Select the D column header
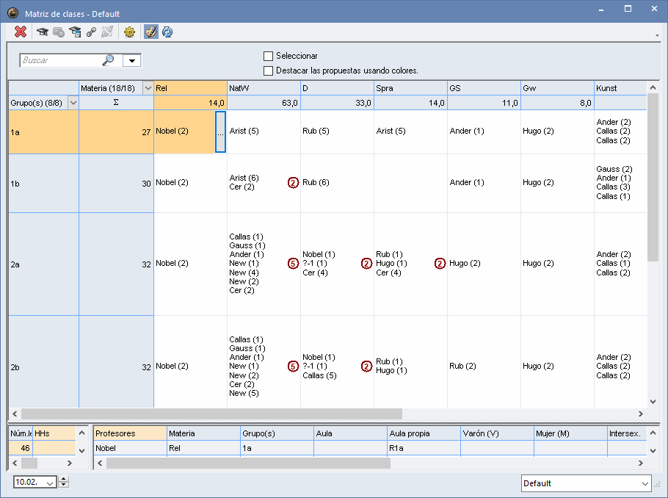 (x=337, y=88)
